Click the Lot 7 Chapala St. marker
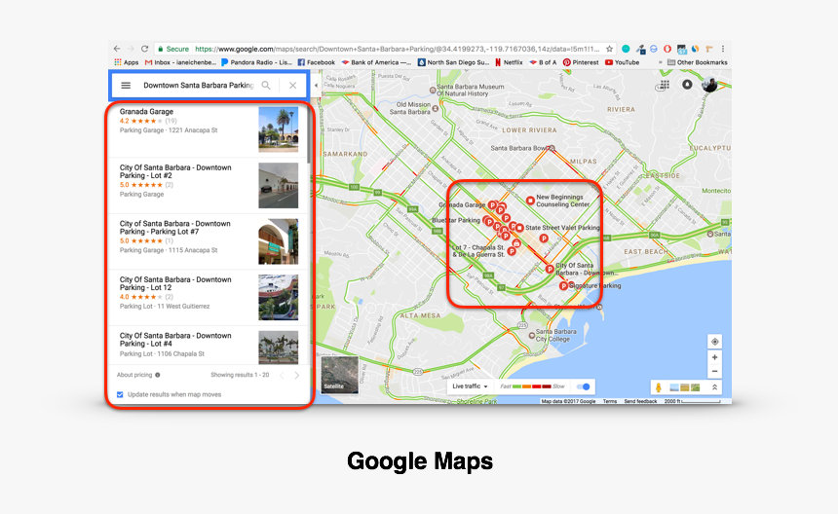Screen dimensions: 838x514 pos(512,251)
